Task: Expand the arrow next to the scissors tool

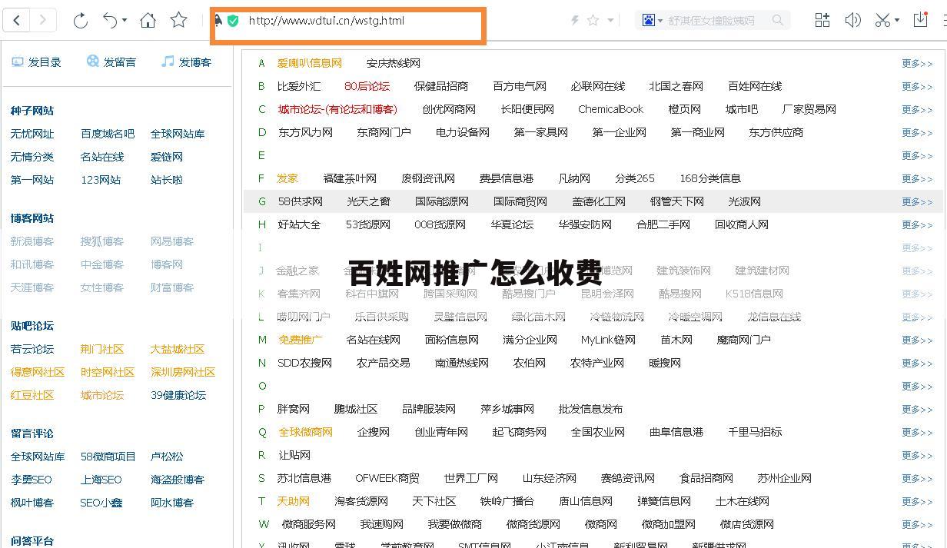Action: click(x=897, y=22)
